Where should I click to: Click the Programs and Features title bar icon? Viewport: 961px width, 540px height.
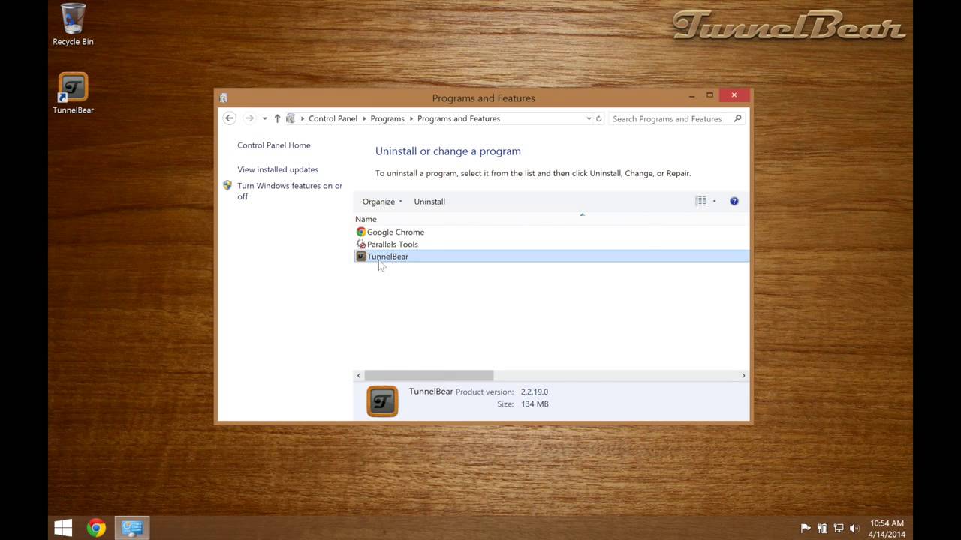(224, 97)
